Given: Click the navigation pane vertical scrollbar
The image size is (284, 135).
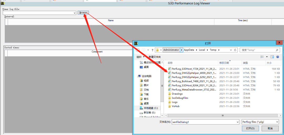Looking at the screenshot, I should (162, 86).
